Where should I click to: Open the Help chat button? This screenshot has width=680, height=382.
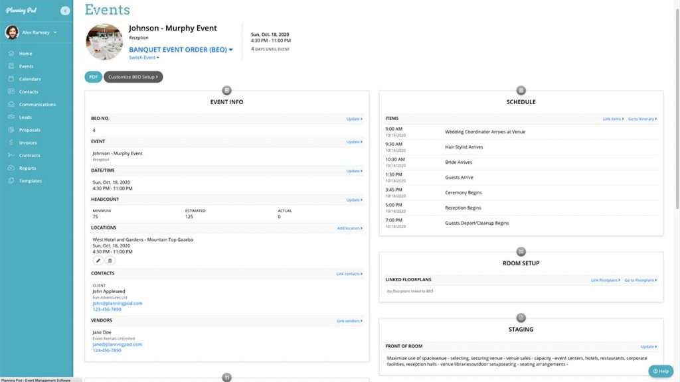pyautogui.click(x=661, y=371)
